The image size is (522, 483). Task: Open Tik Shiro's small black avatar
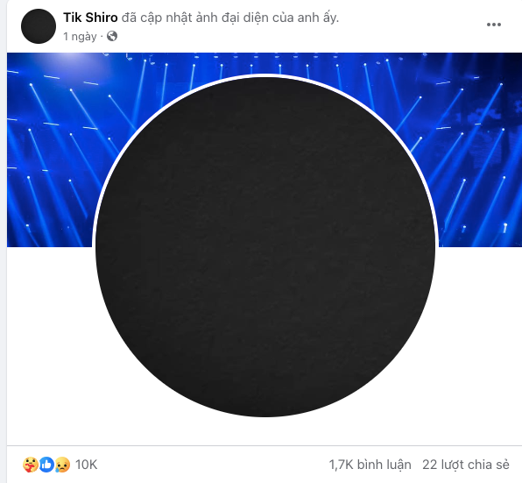[39, 26]
